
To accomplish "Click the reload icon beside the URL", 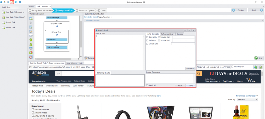I will 30,67.
